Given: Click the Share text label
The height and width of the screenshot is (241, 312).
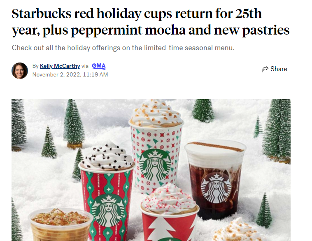Looking at the screenshot, I should pyautogui.click(x=279, y=69).
